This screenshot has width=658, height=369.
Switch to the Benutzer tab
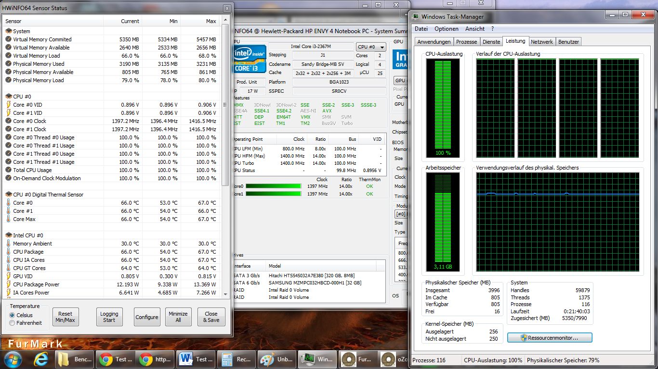pos(569,42)
